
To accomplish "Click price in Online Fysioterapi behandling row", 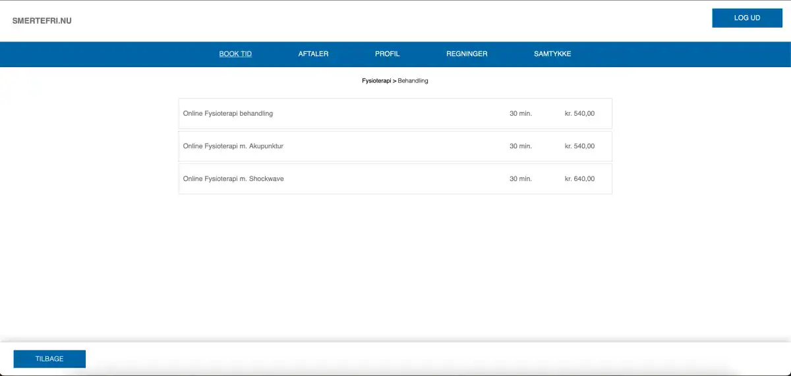I will tap(579, 113).
